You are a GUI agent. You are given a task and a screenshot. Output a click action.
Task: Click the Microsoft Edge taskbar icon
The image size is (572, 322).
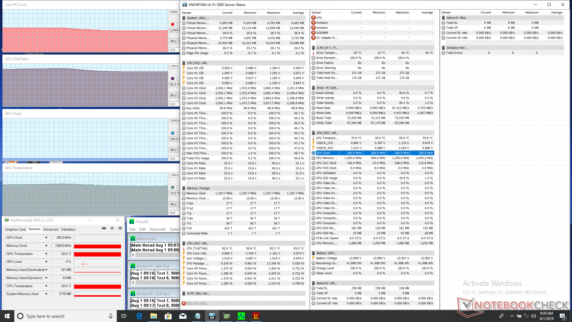pos(139,316)
